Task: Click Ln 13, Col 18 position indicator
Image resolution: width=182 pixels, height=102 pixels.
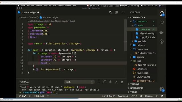Action: (x=109, y=96)
